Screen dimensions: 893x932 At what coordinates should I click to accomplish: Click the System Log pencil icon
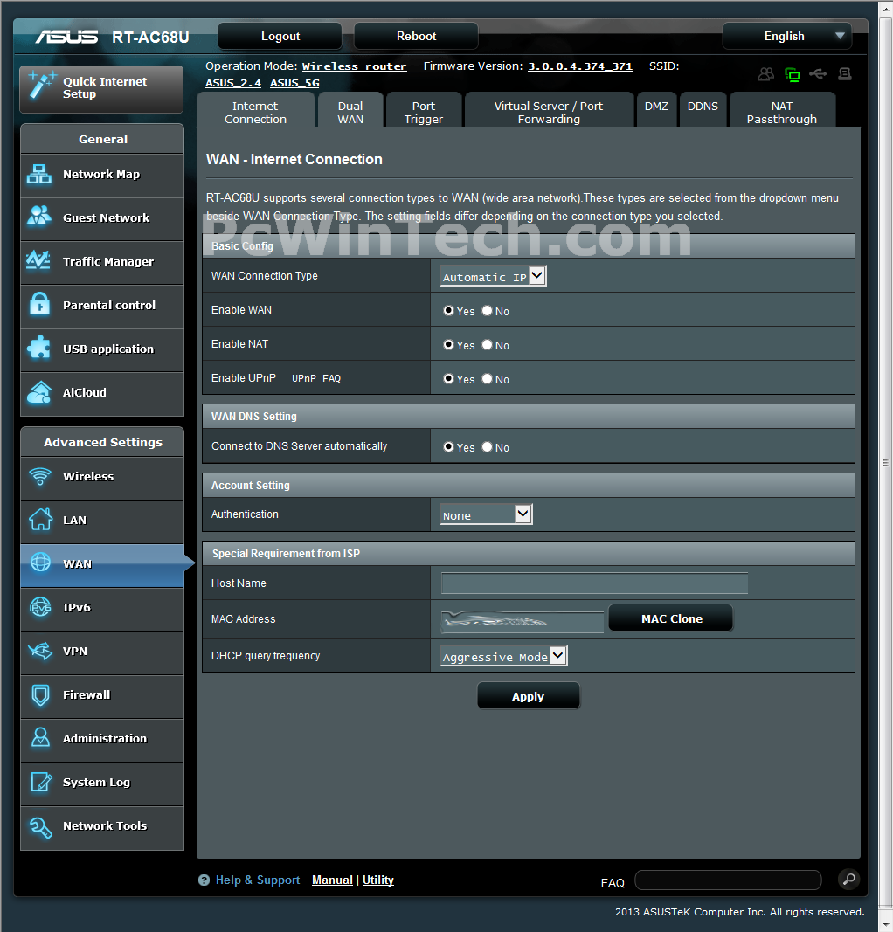(x=41, y=782)
